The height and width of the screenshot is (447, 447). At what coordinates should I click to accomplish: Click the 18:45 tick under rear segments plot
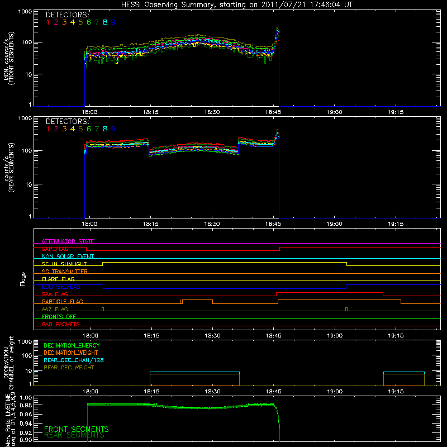(273, 224)
